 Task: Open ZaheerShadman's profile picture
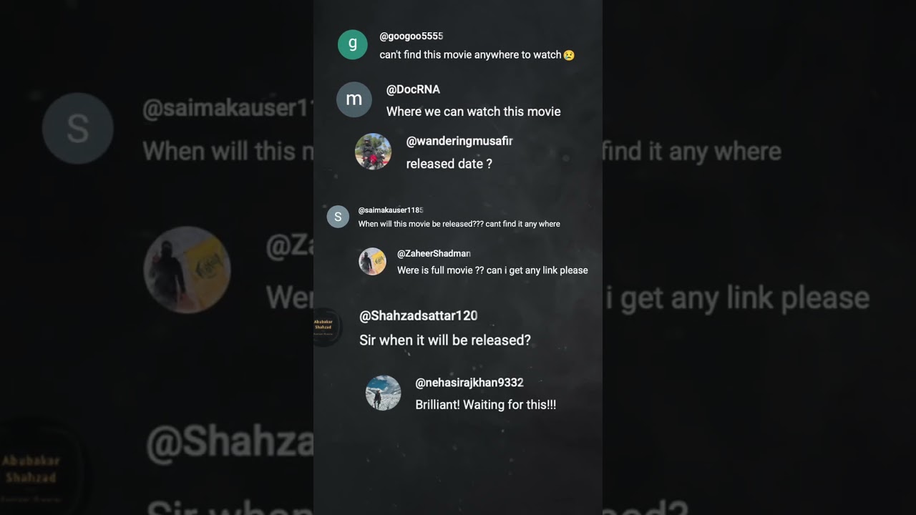tap(373, 262)
